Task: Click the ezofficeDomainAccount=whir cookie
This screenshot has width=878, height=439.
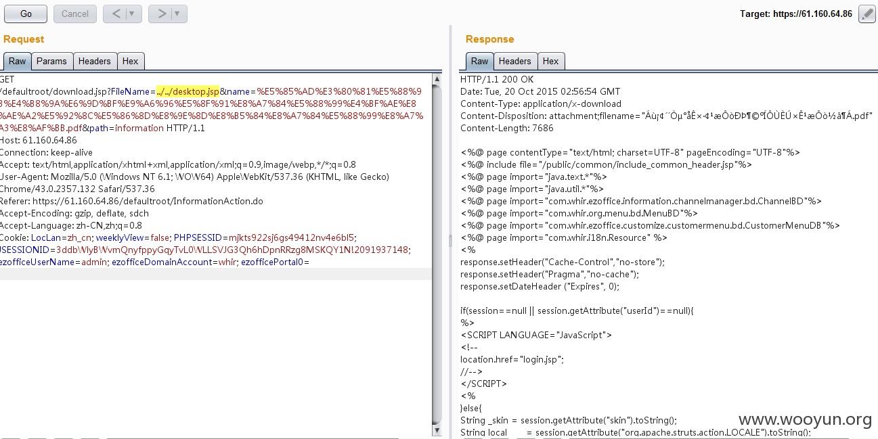Action: pos(175,262)
